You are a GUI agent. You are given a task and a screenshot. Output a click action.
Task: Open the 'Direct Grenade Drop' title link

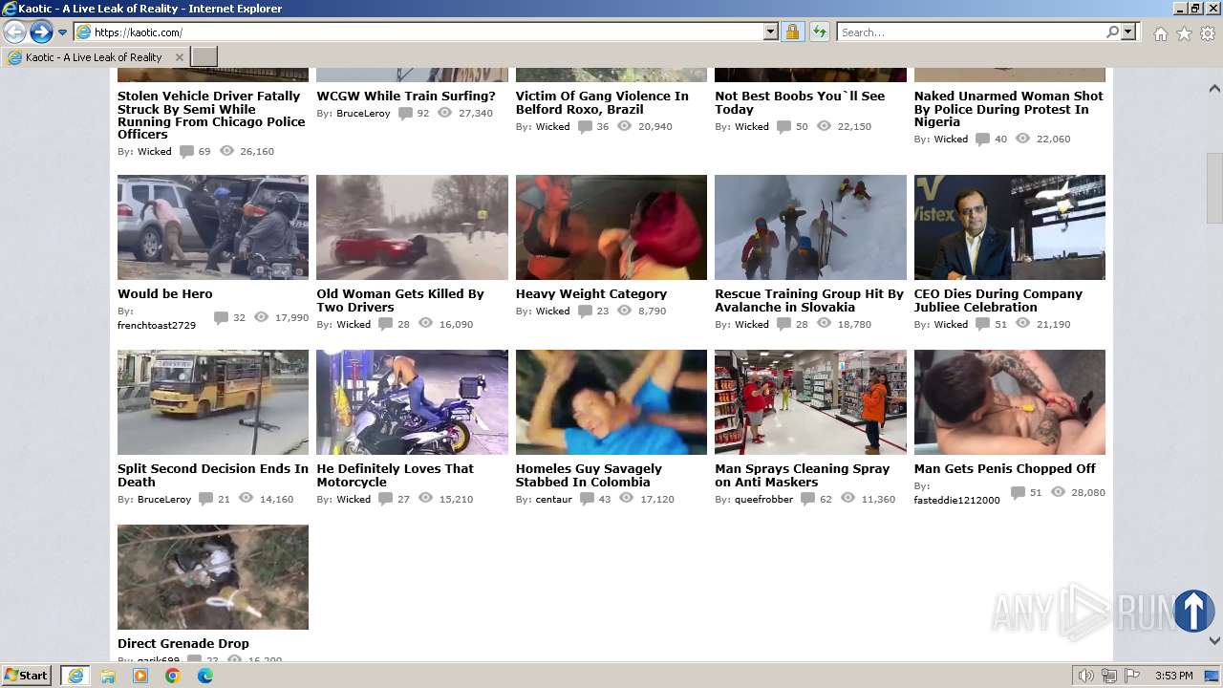tap(183, 644)
